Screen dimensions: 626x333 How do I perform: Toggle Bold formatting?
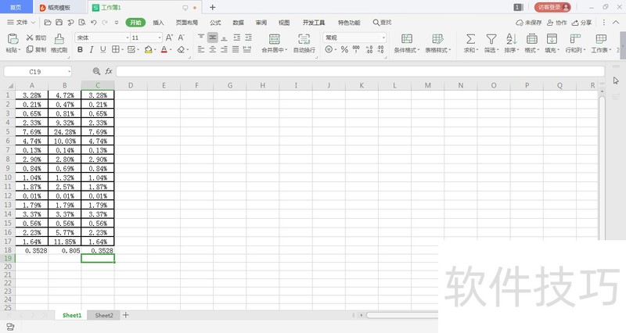coord(81,49)
